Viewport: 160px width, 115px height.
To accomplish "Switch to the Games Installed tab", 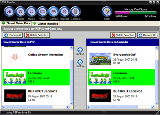I will coord(46,24).
